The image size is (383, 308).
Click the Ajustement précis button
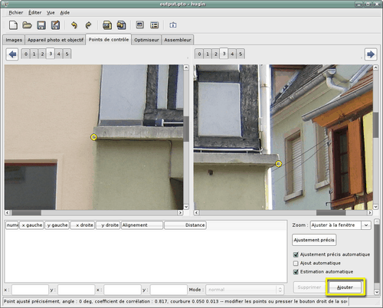pyautogui.click(x=314, y=240)
